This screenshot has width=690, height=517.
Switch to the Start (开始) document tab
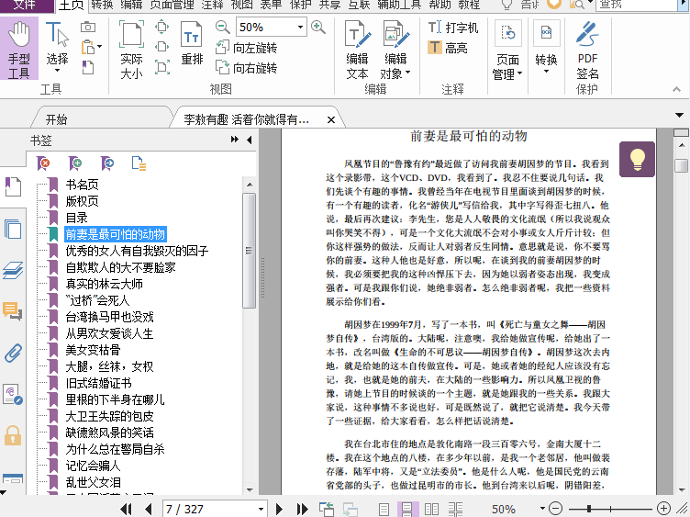56,118
